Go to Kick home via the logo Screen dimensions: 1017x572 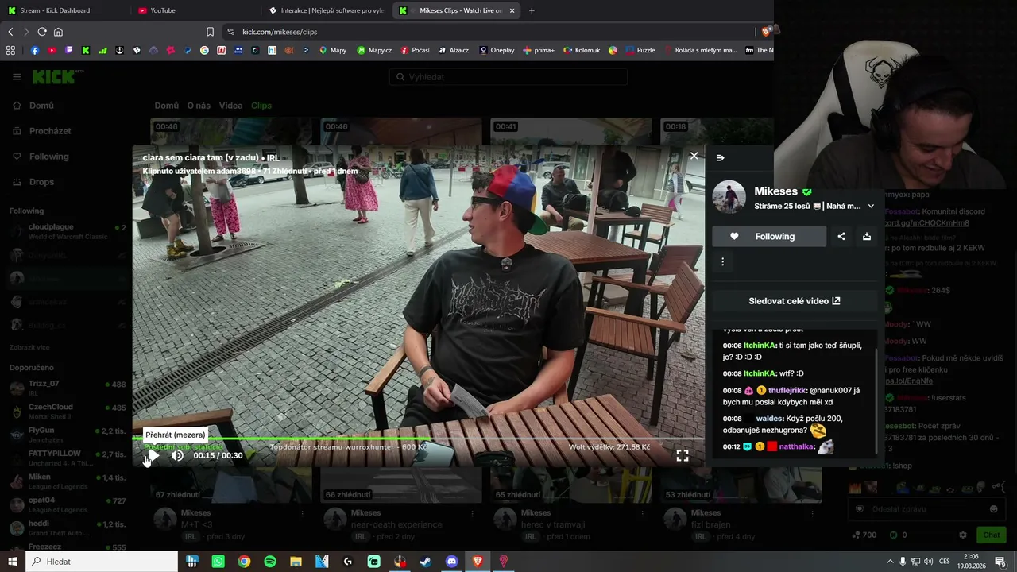54,77
